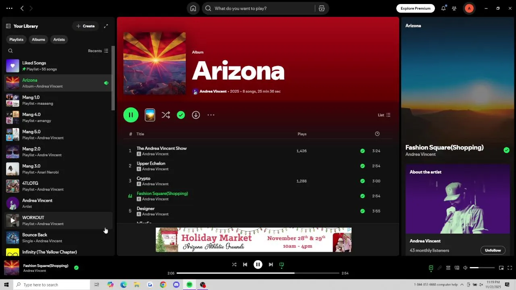Skip to next track
This screenshot has width=516, height=290.
coord(271,265)
